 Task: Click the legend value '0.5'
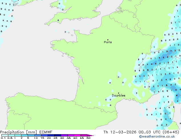[10, 138]
